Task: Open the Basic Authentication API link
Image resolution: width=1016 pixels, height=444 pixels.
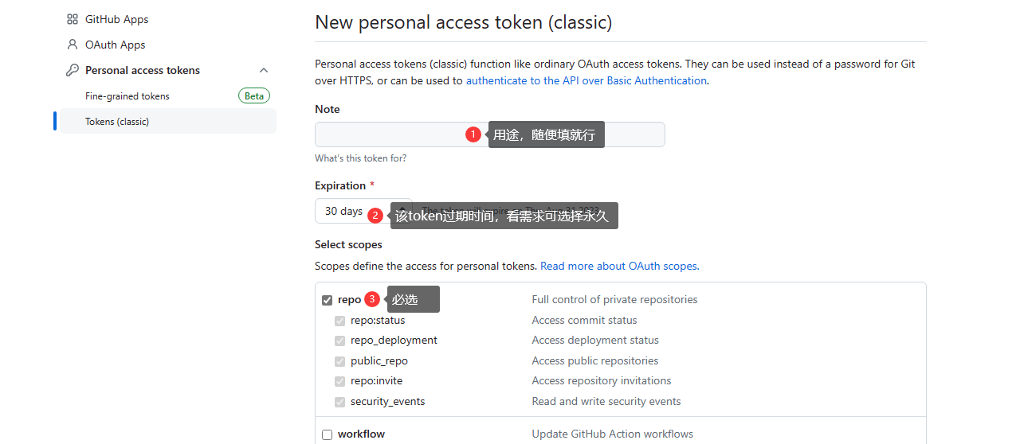Action: point(586,80)
